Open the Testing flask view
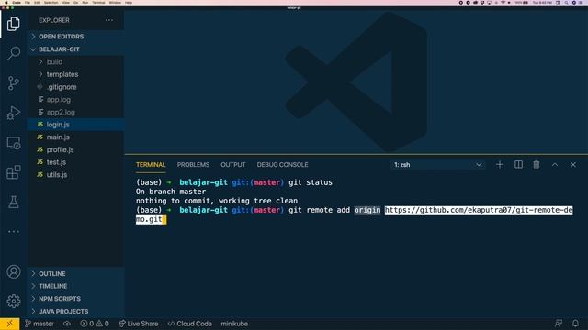Screen dimensions: 588x330 (x=14, y=202)
